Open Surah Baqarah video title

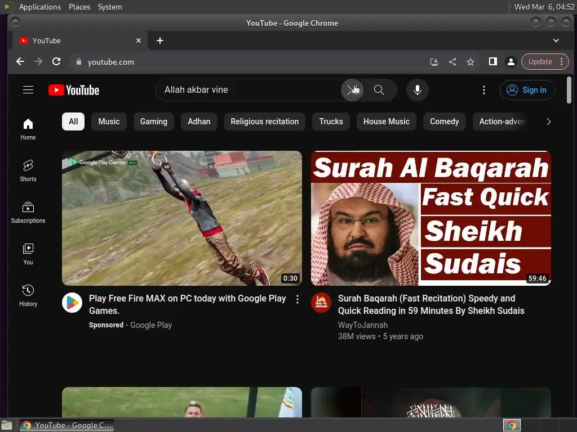coord(431,304)
